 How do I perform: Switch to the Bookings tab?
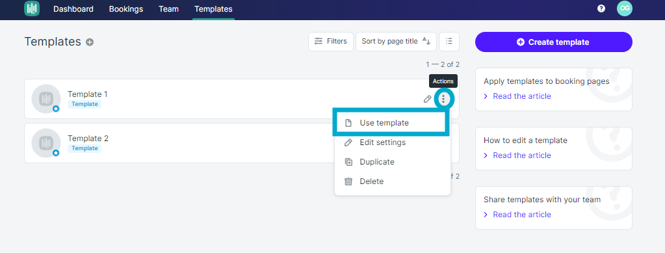[126, 9]
